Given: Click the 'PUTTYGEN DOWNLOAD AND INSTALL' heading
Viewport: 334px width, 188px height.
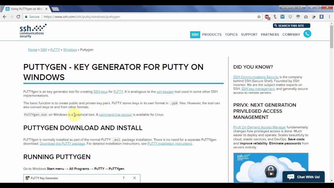Looking at the screenshot, I should tap(83, 128).
